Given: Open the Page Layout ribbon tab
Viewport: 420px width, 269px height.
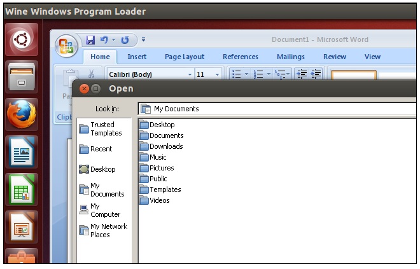Looking at the screenshot, I should 185,57.
